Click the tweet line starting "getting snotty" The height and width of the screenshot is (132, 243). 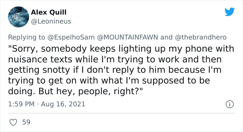[x=115, y=70]
